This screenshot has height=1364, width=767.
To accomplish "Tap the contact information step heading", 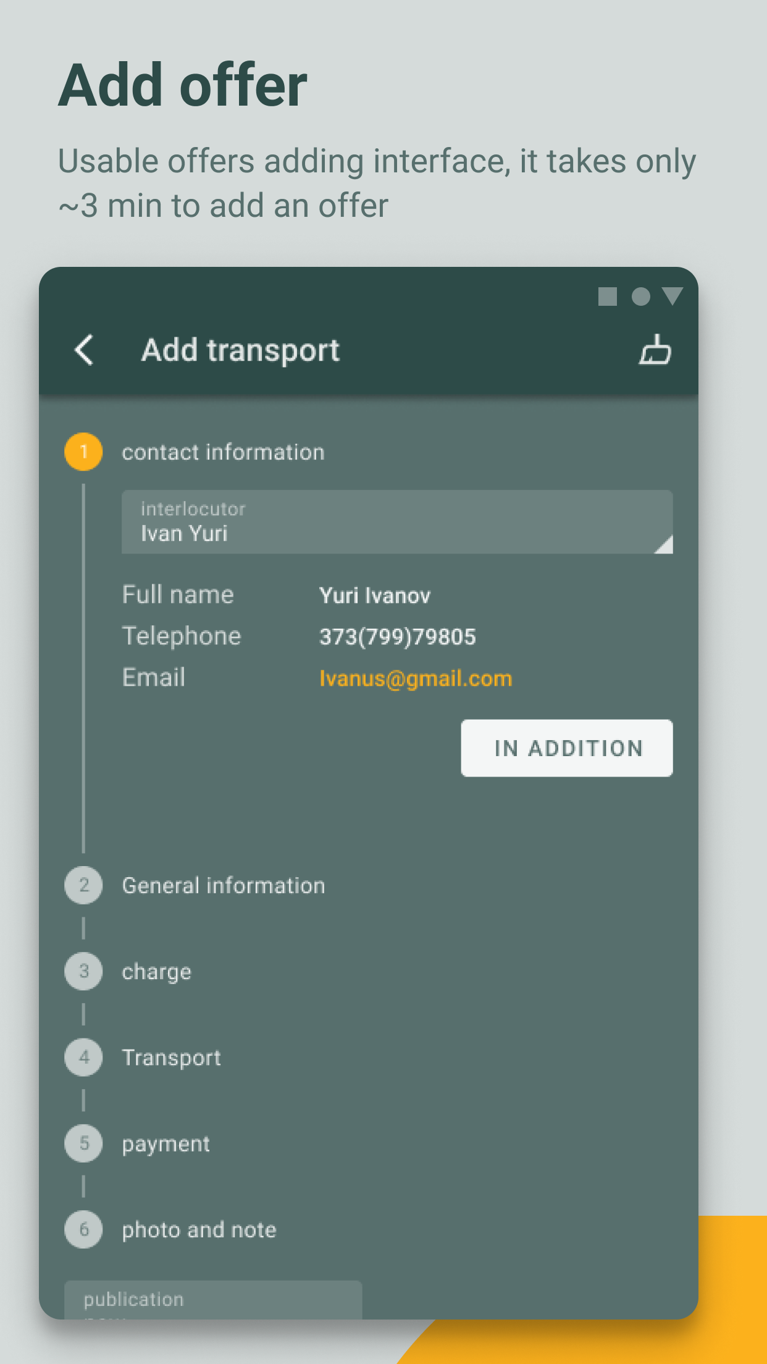I will click(223, 452).
